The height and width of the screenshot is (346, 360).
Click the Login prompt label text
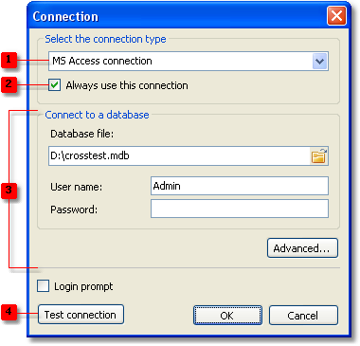tap(83, 286)
